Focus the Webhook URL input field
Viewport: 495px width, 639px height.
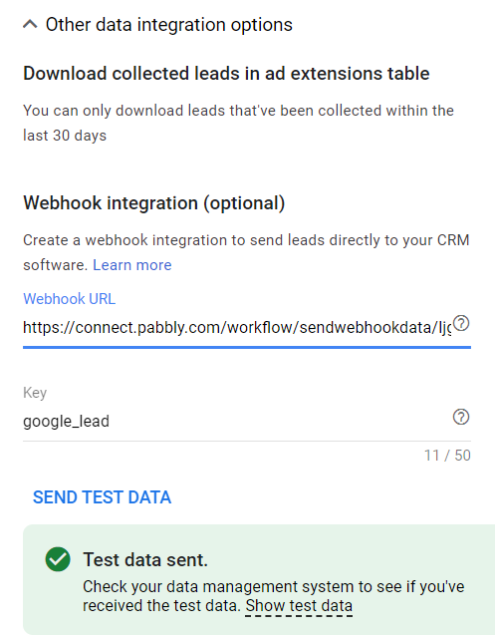237,328
